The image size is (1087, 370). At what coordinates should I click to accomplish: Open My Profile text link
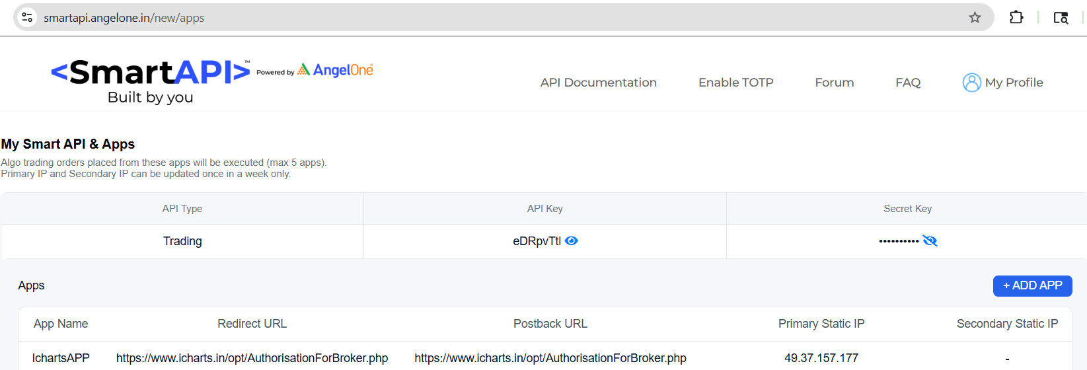1014,83
